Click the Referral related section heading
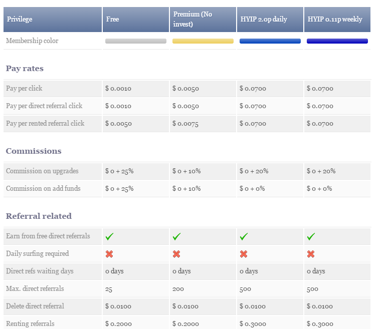Viewport: 387px width, 329px height. (x=39, y=216)
